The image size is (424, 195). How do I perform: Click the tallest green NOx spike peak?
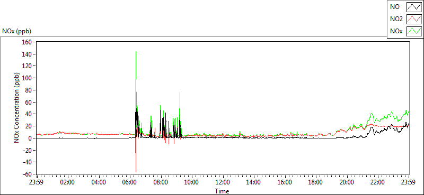coord(136,52)
